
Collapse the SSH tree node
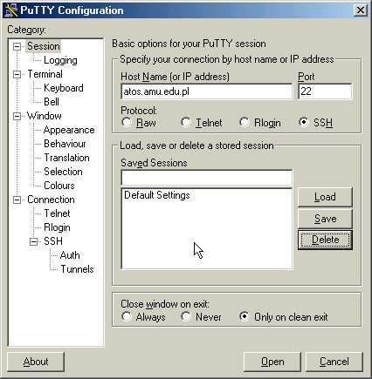click(34, 241)
